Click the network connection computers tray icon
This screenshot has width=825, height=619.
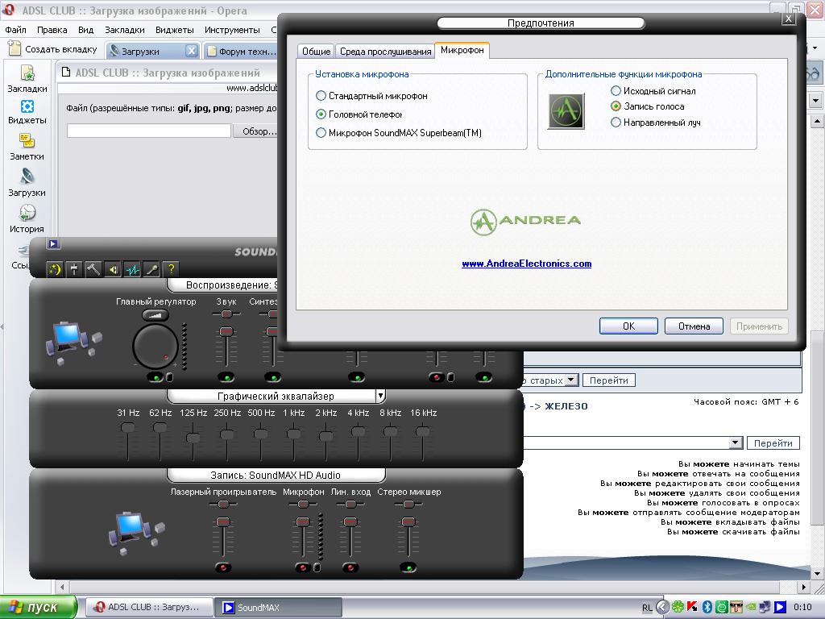coord(765,608)
